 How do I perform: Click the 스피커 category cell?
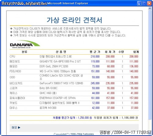click(13, 88)
